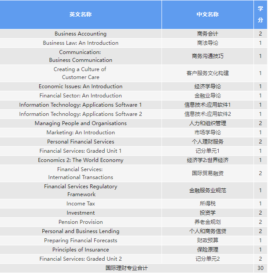Click Economic Issues: An Introduction
Image resolution: width=268 pixels, height=273 pixels.
(x=81, y=86)
